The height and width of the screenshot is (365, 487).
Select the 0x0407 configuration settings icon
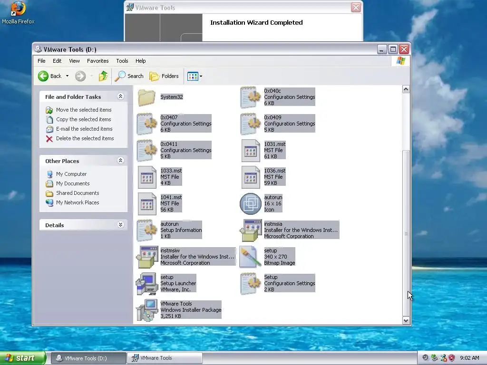point(146,124)
